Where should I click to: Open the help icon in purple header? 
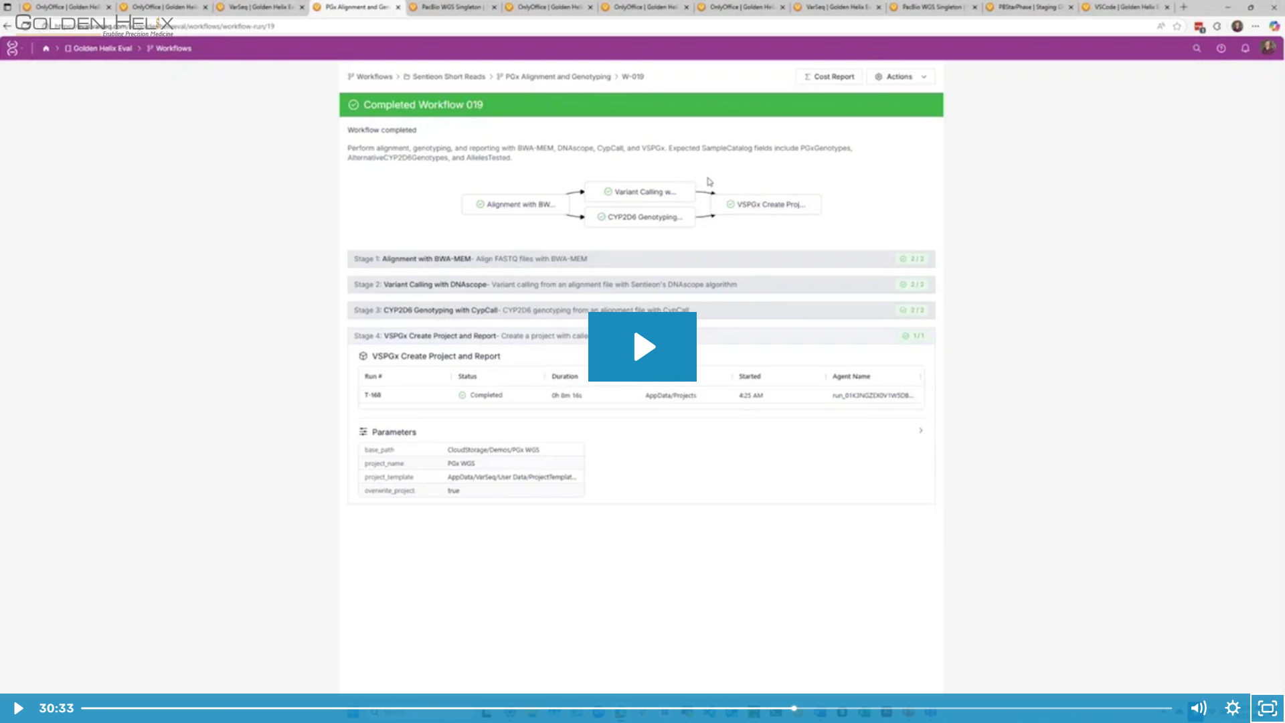coord(1221,48)
